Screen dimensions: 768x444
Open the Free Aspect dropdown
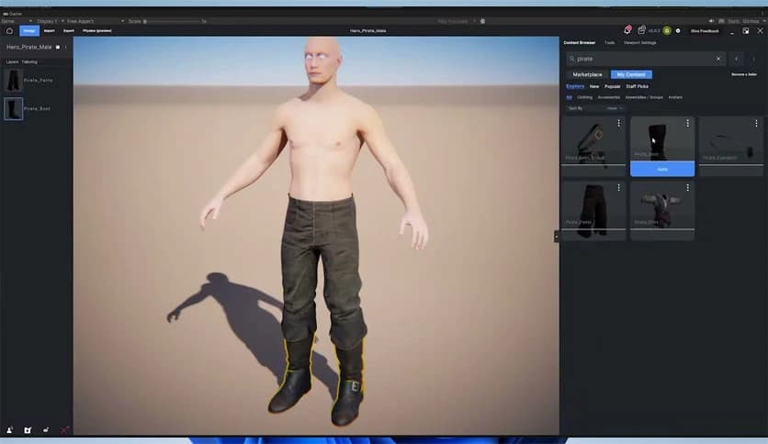pyautogui.click(x=96, y=21)
